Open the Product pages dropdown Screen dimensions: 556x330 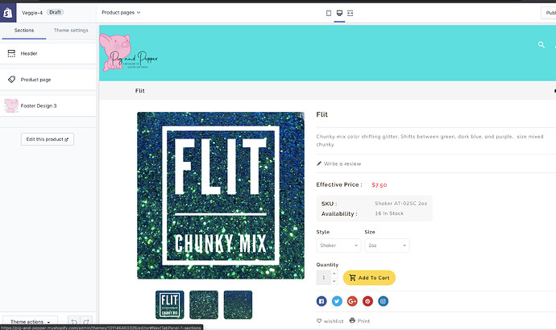[x=121, y=12]
